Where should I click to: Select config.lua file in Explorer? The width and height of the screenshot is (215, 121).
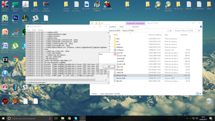point(120,50)
